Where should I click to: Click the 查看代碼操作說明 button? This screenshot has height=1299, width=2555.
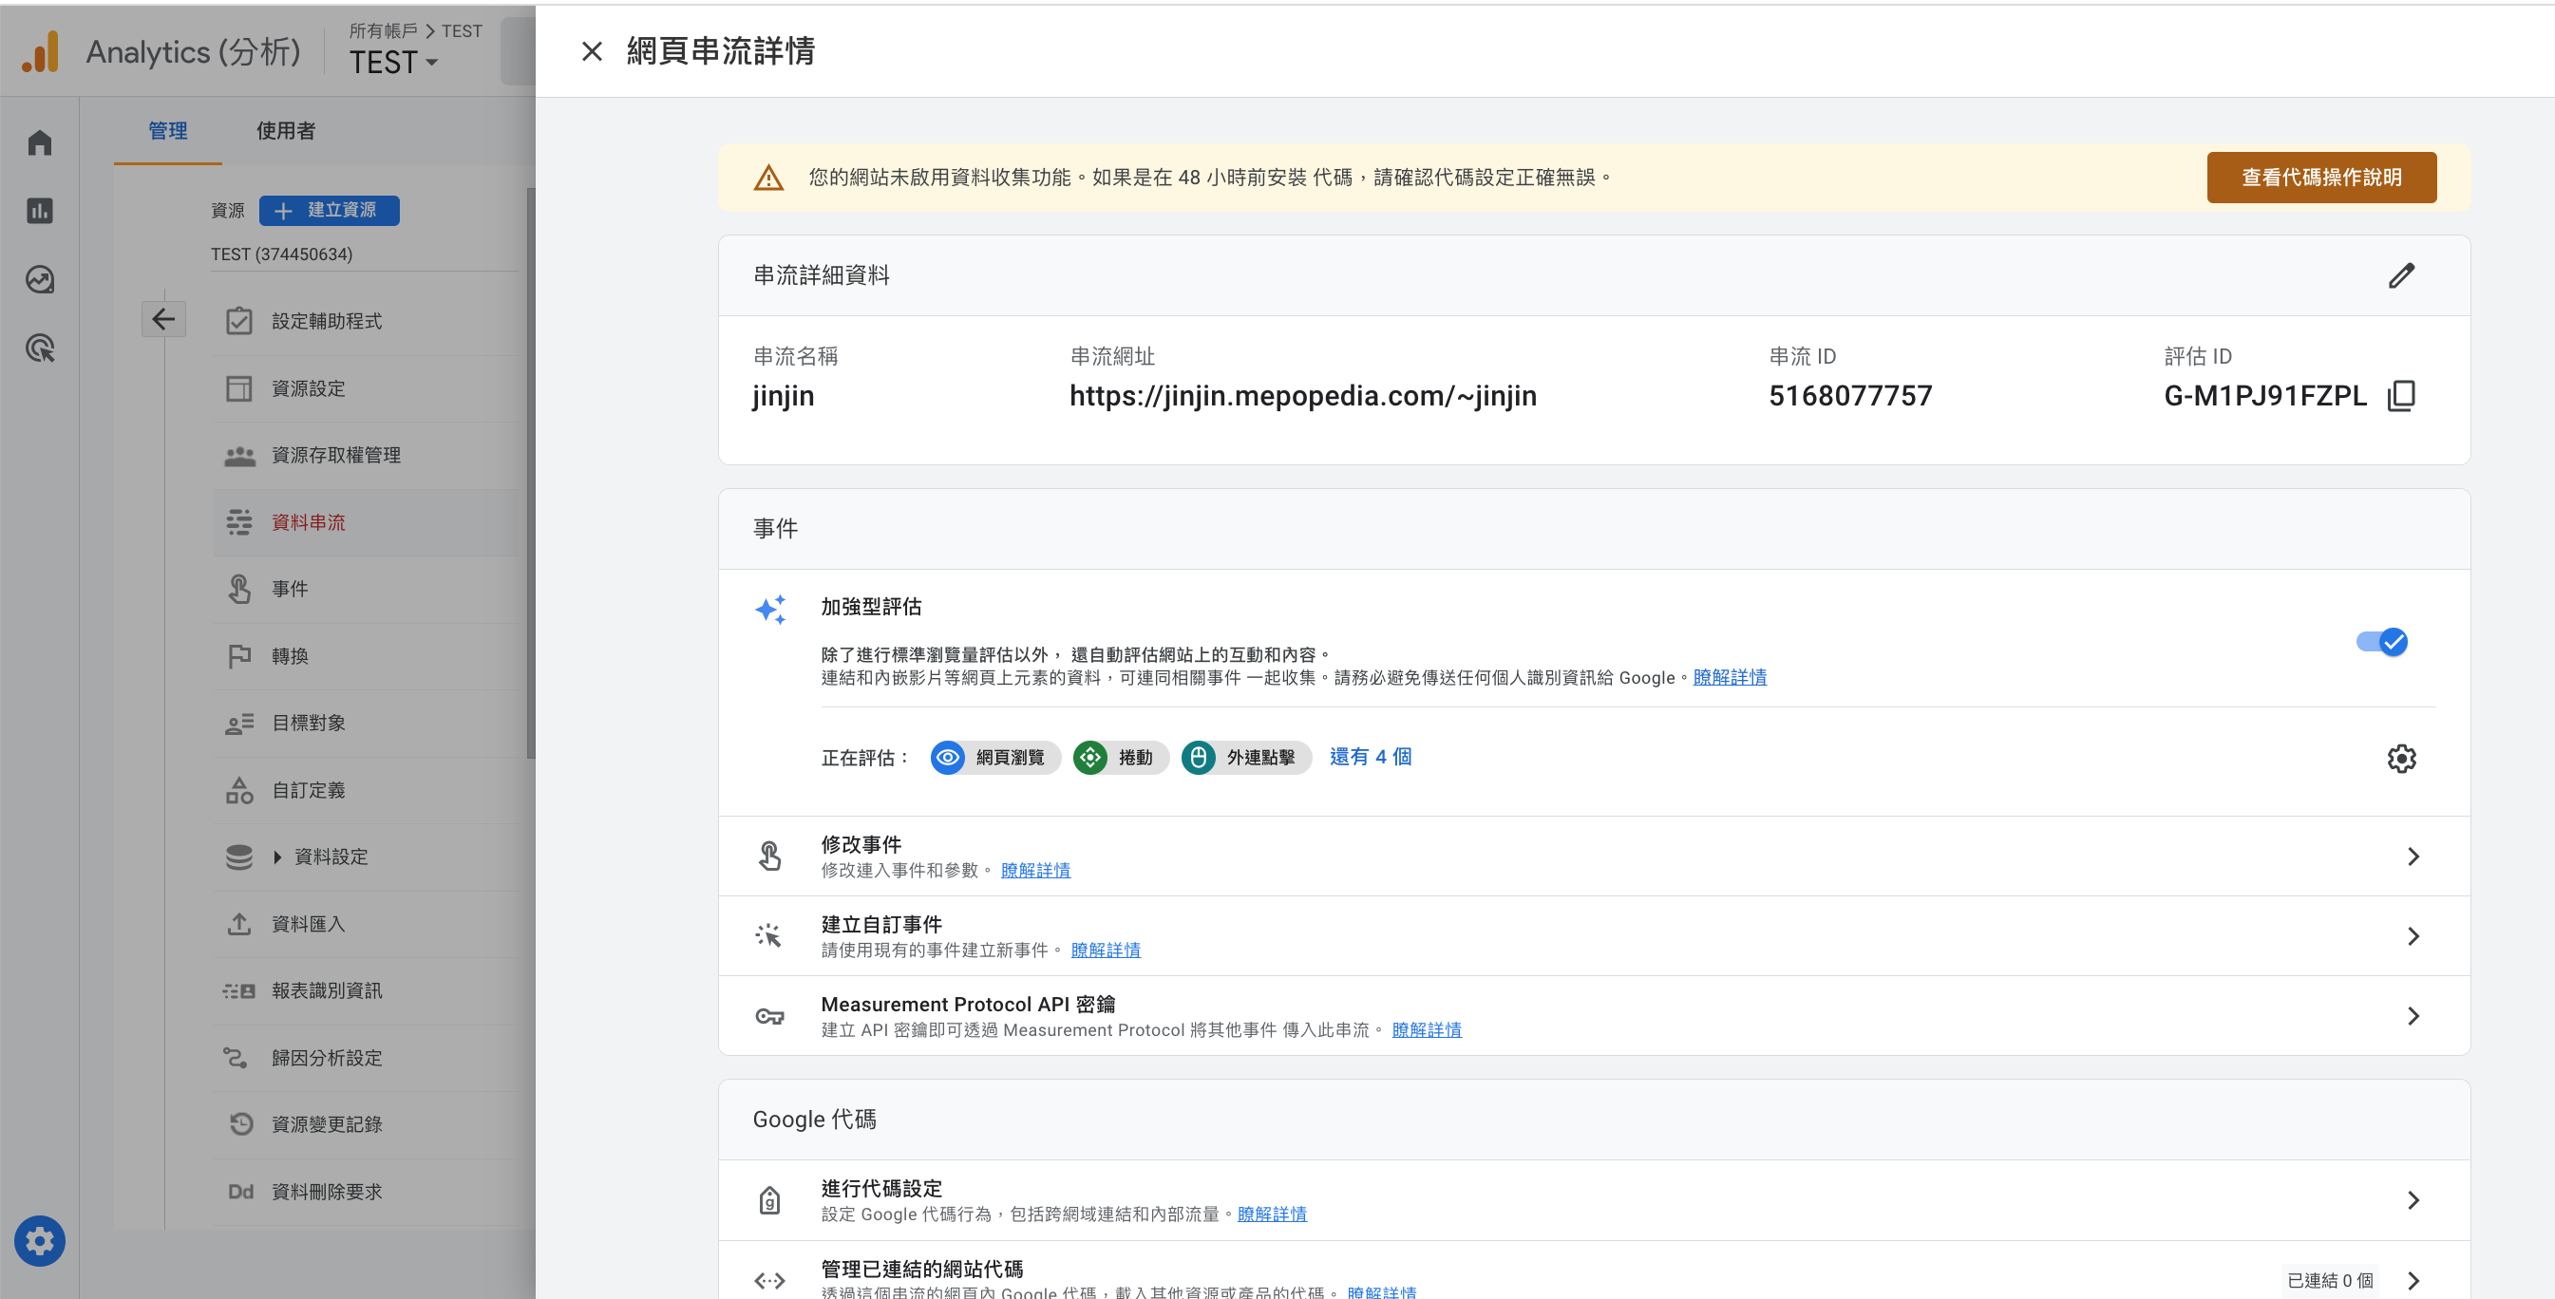[x=2320, y=178]
